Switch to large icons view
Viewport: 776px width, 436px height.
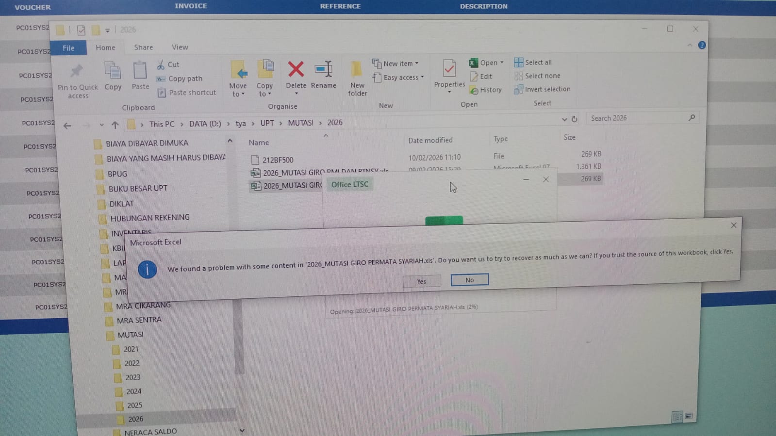point(689,416)
